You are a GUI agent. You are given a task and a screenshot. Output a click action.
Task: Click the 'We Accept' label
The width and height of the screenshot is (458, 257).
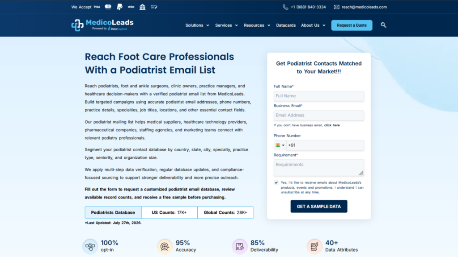(x=81, y=7)
